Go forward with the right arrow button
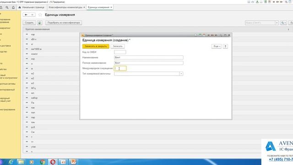The image size is (293, 165). click(x=32, y=15)
